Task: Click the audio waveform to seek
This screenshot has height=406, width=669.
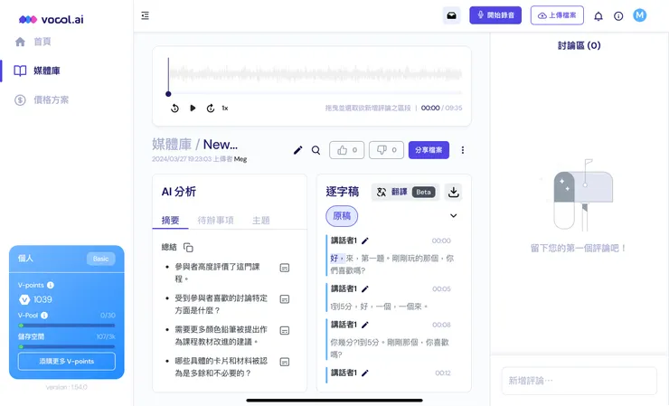Action: pyautogui.click(x=316, y=73)
